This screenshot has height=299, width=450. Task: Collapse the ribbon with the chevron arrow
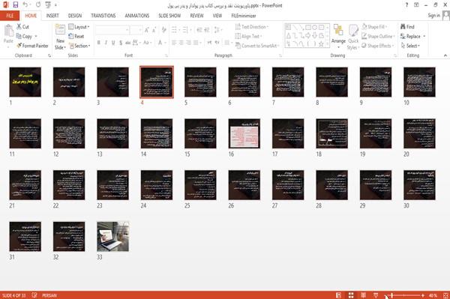point(445,55)
